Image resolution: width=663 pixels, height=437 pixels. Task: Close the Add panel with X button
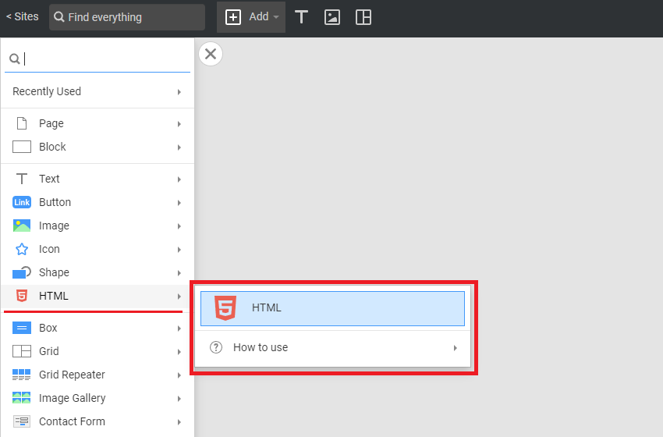pos(211,54)
